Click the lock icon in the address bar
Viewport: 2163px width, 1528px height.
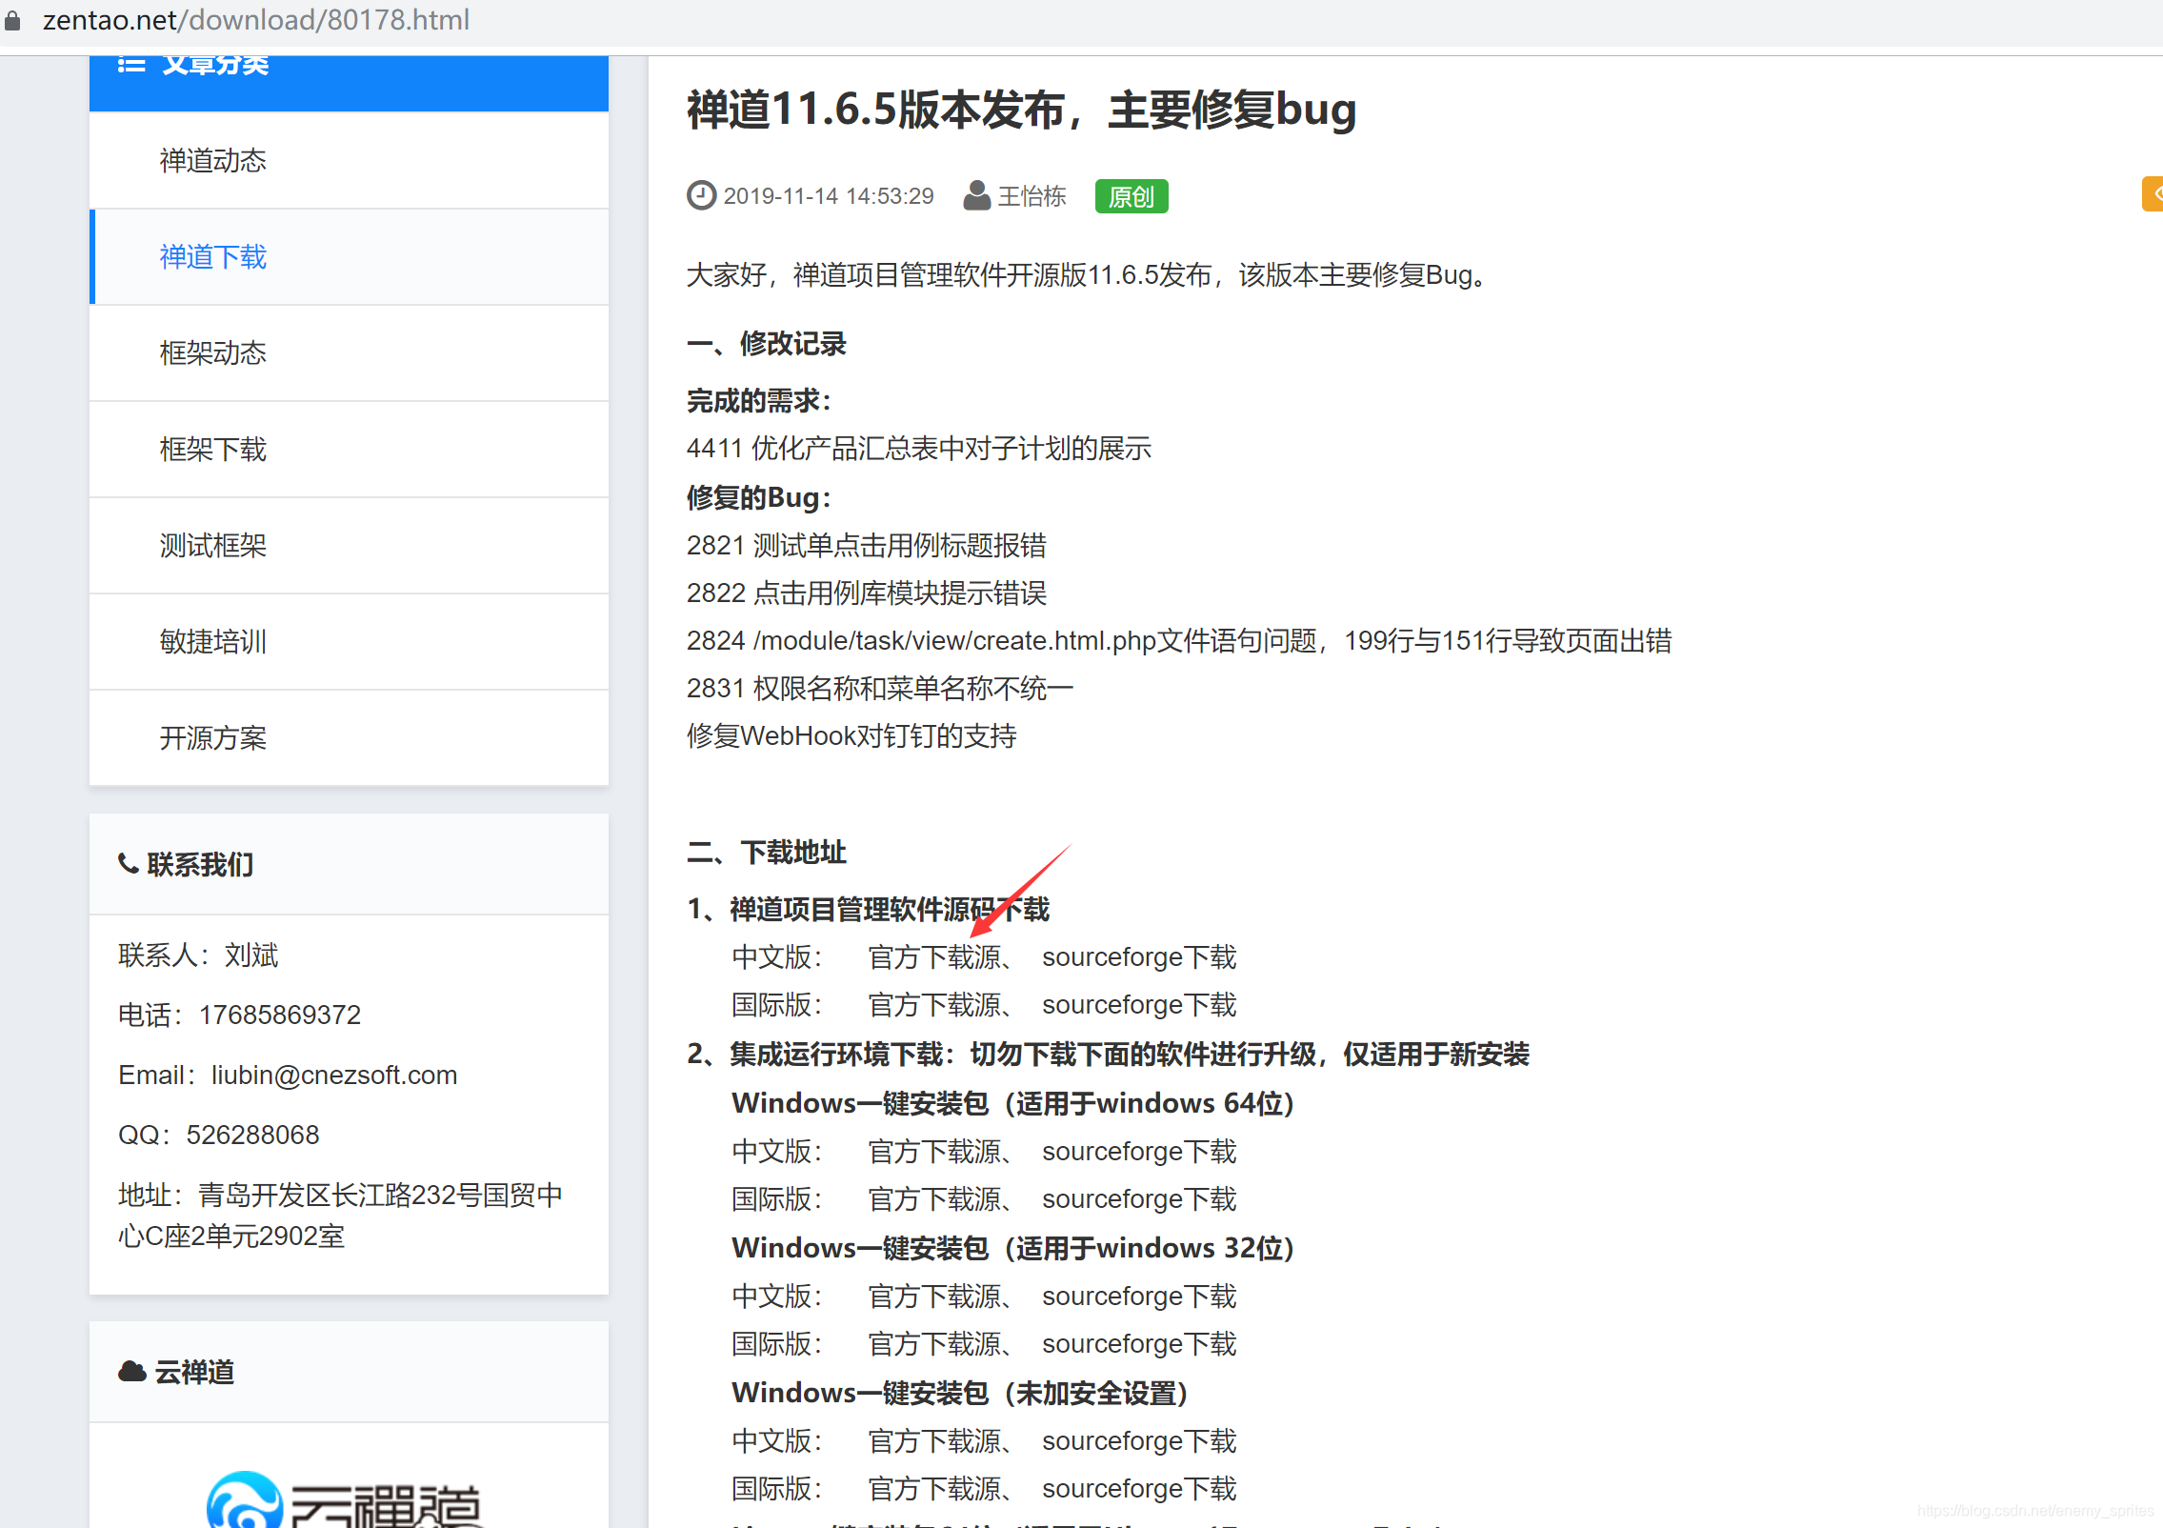[x=12, y=20]
